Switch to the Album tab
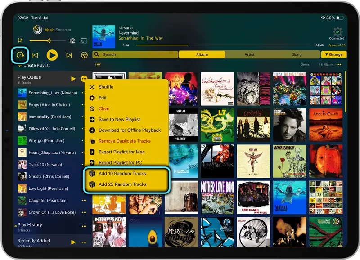The image size is (360, 260). click(x=202, y=54)
